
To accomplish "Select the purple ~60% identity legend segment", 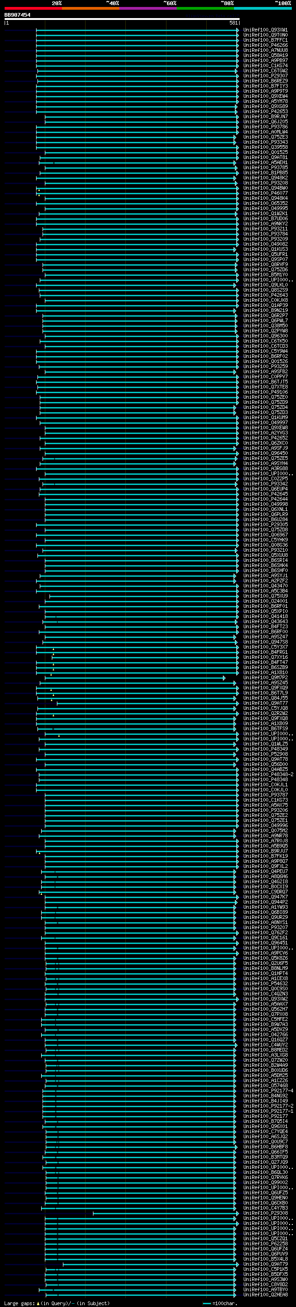I will 148,8.
